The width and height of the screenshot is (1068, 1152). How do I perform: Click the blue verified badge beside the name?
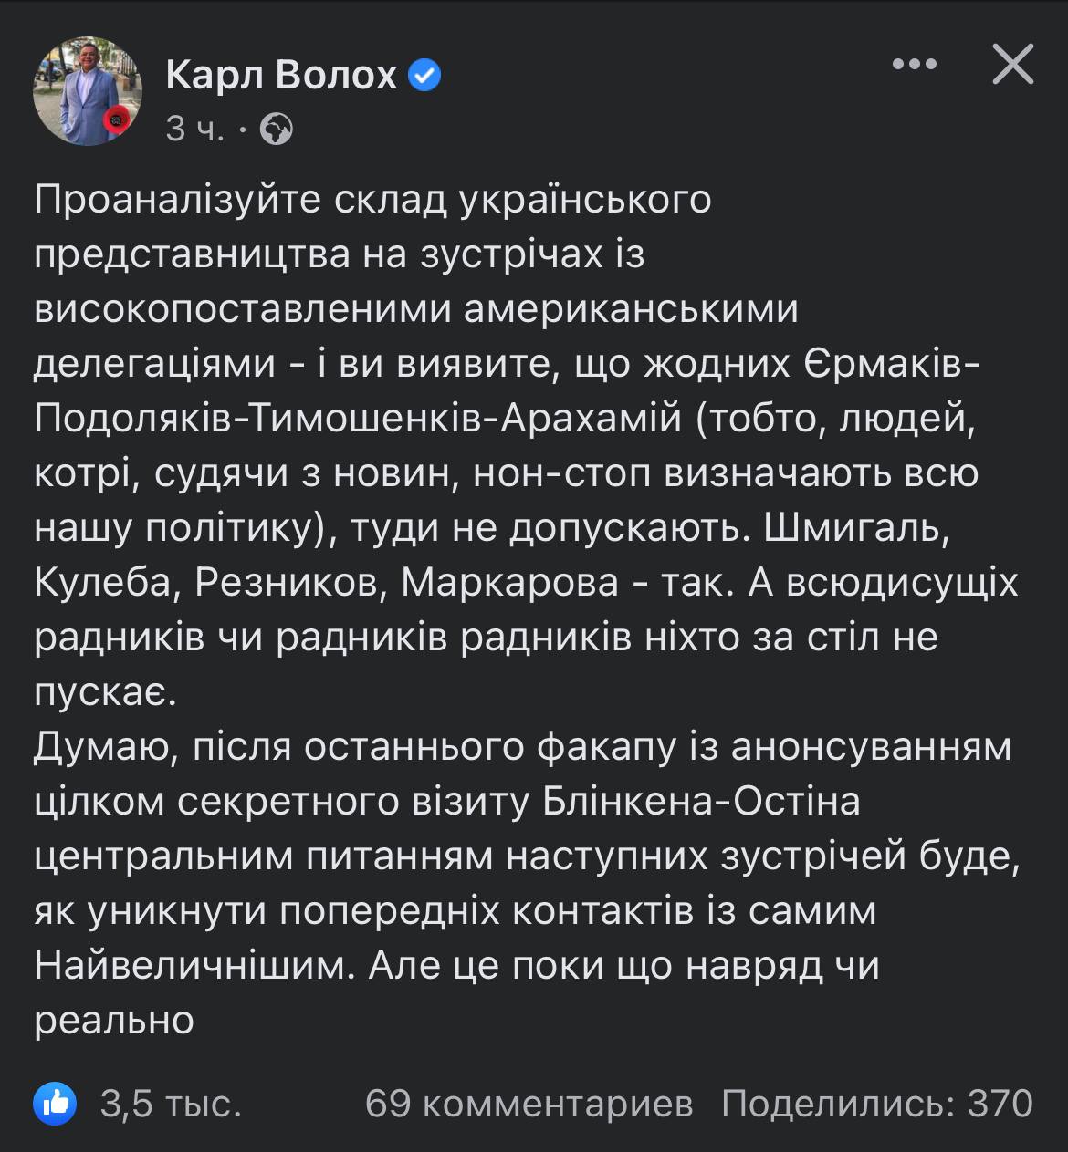point(424,75)
